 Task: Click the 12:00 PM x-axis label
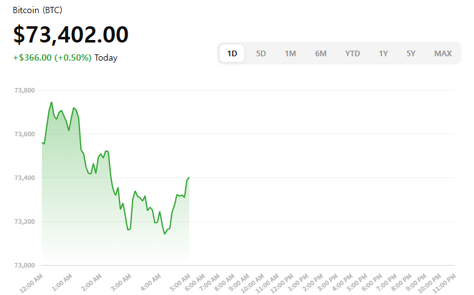coord(282,283)
